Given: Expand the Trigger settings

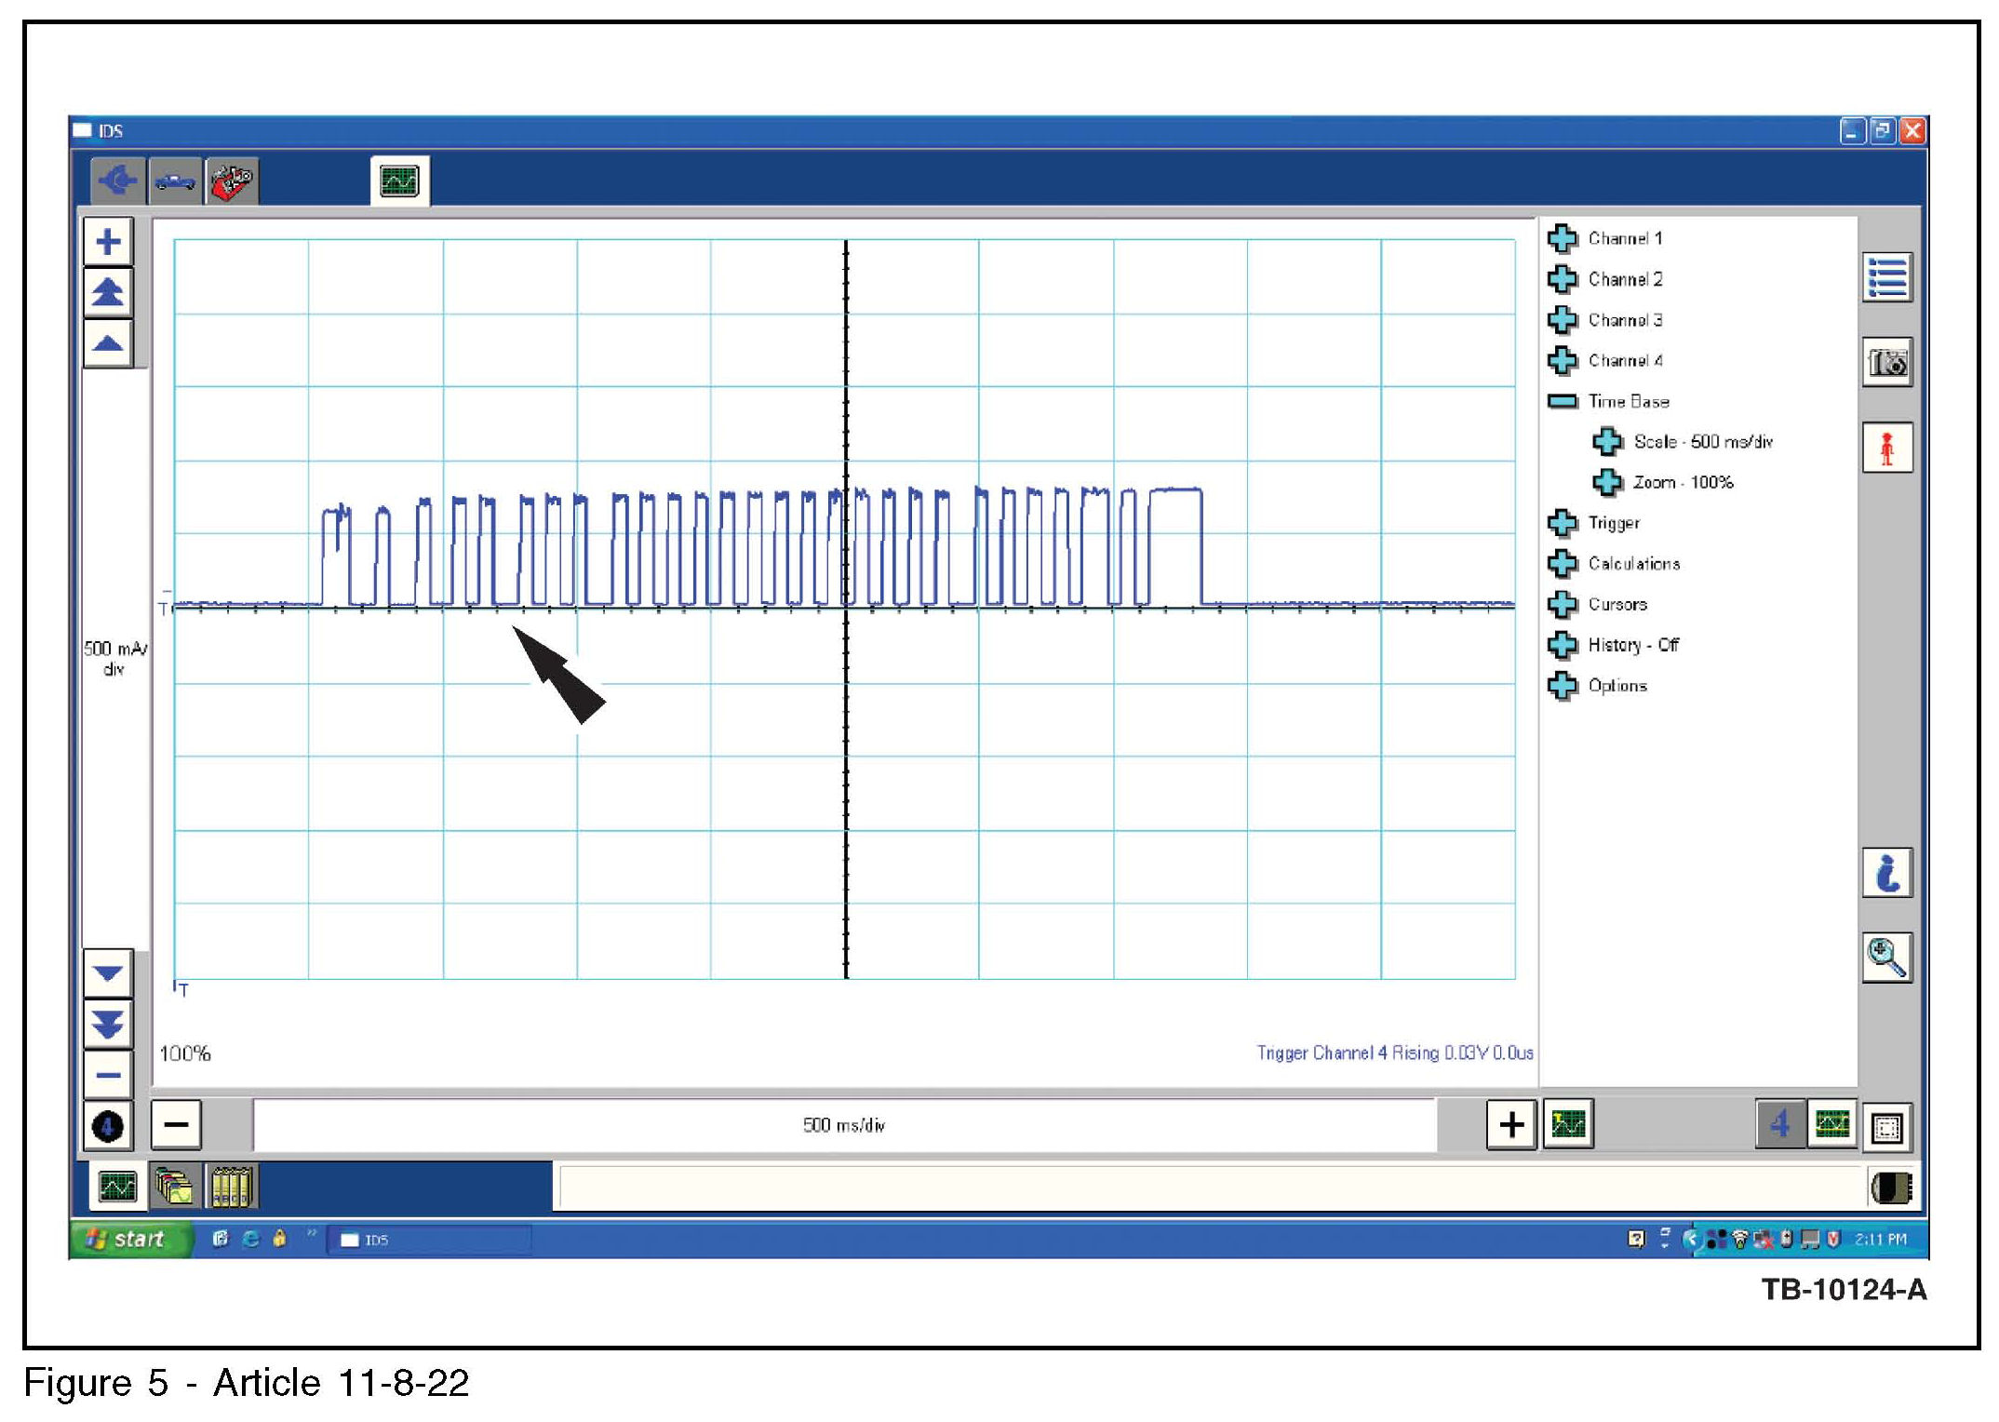Looking at the screenshot, I should (x=1563, y=523).
